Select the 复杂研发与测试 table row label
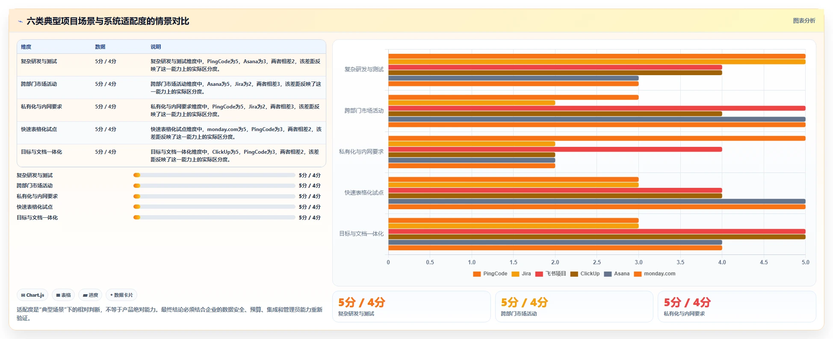The height and width of the screenshot is (339, 833). (x=39, y=61)
